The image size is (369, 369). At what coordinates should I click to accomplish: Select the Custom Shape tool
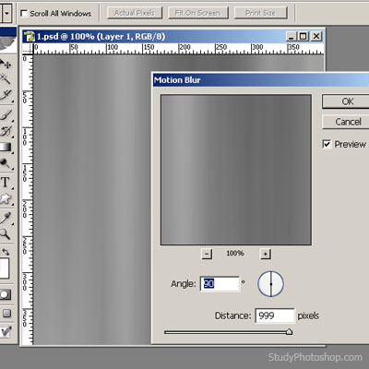click(x=6, y=199)
